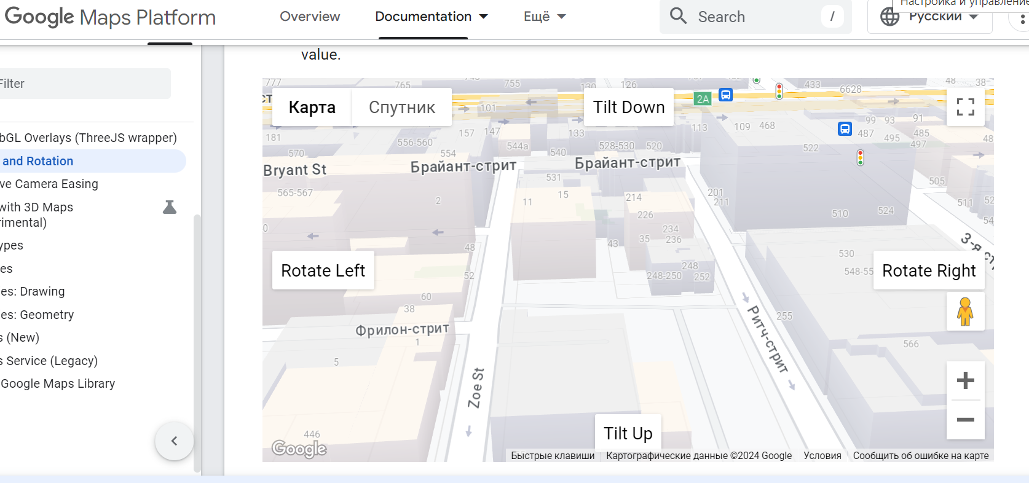Click the Bryant St map label

click(x=295, y=170)
